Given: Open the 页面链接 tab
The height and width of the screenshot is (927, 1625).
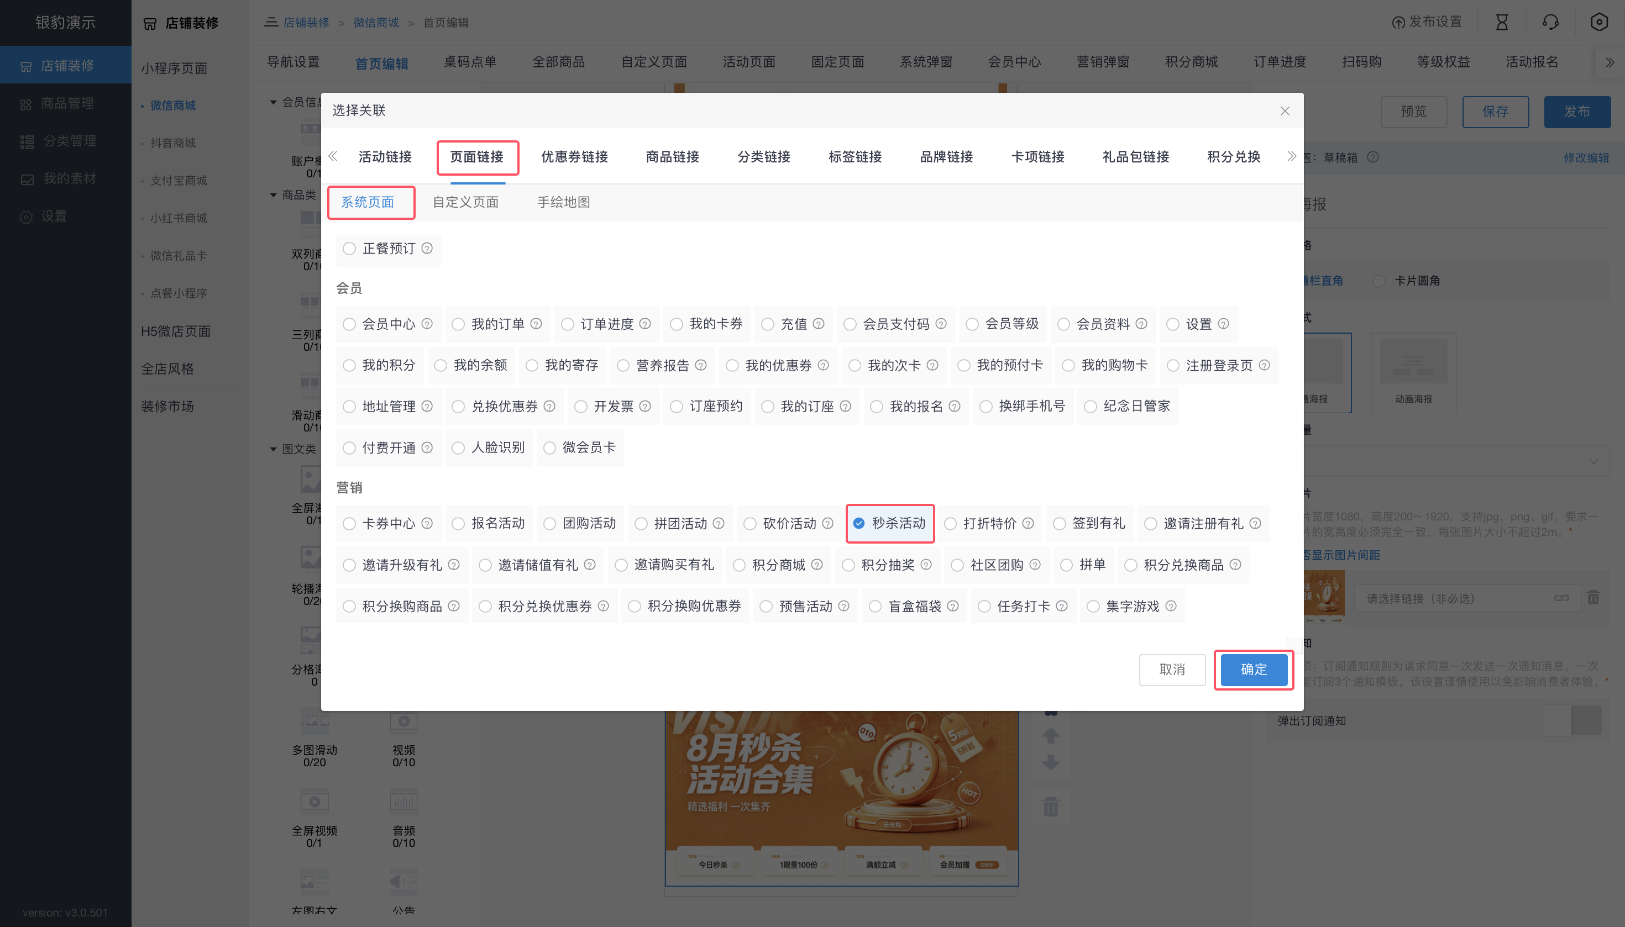Looking at the screenshot, I should tap(476, 157).
